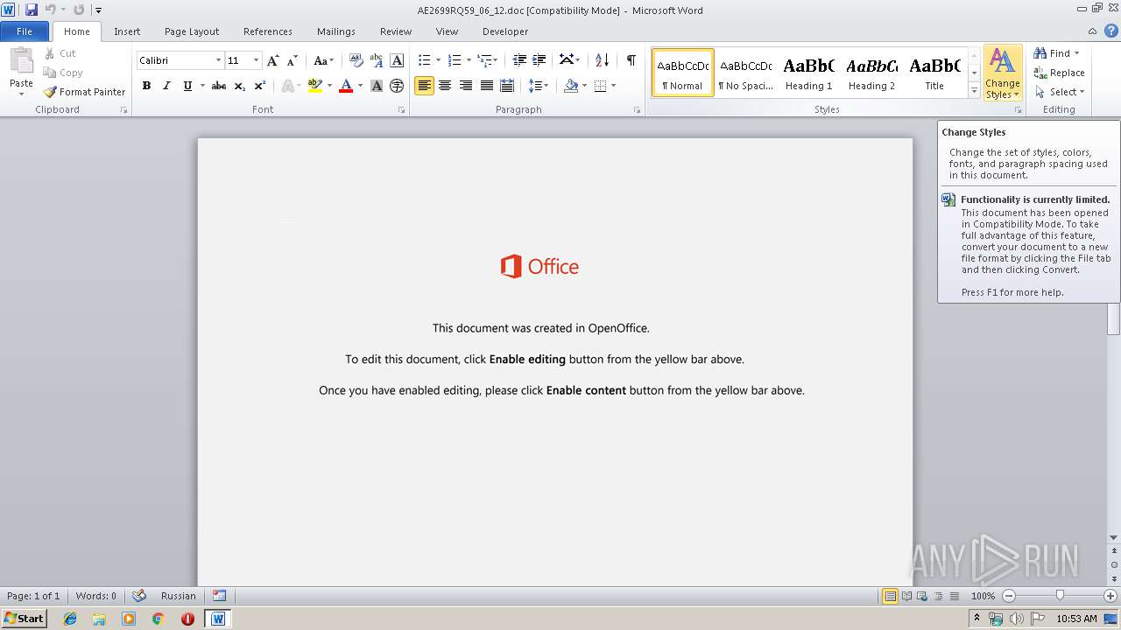Click Save icon in Quick Access Toolbar
The height and width of the screenshot is (630, 1121).
(32, 10)
